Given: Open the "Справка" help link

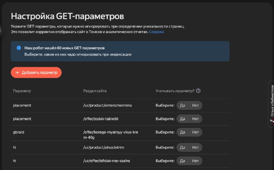Looking at the screenshot, I should [156, 32].
